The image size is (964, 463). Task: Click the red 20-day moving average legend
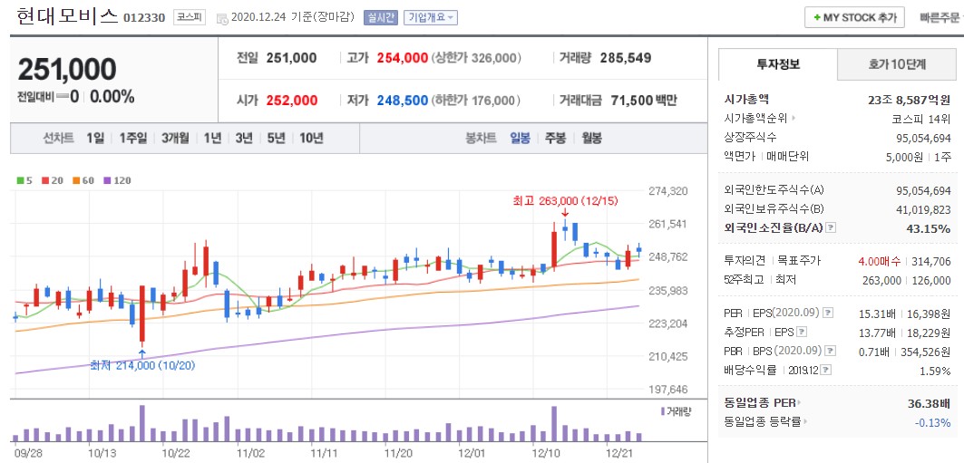point(53,180)
